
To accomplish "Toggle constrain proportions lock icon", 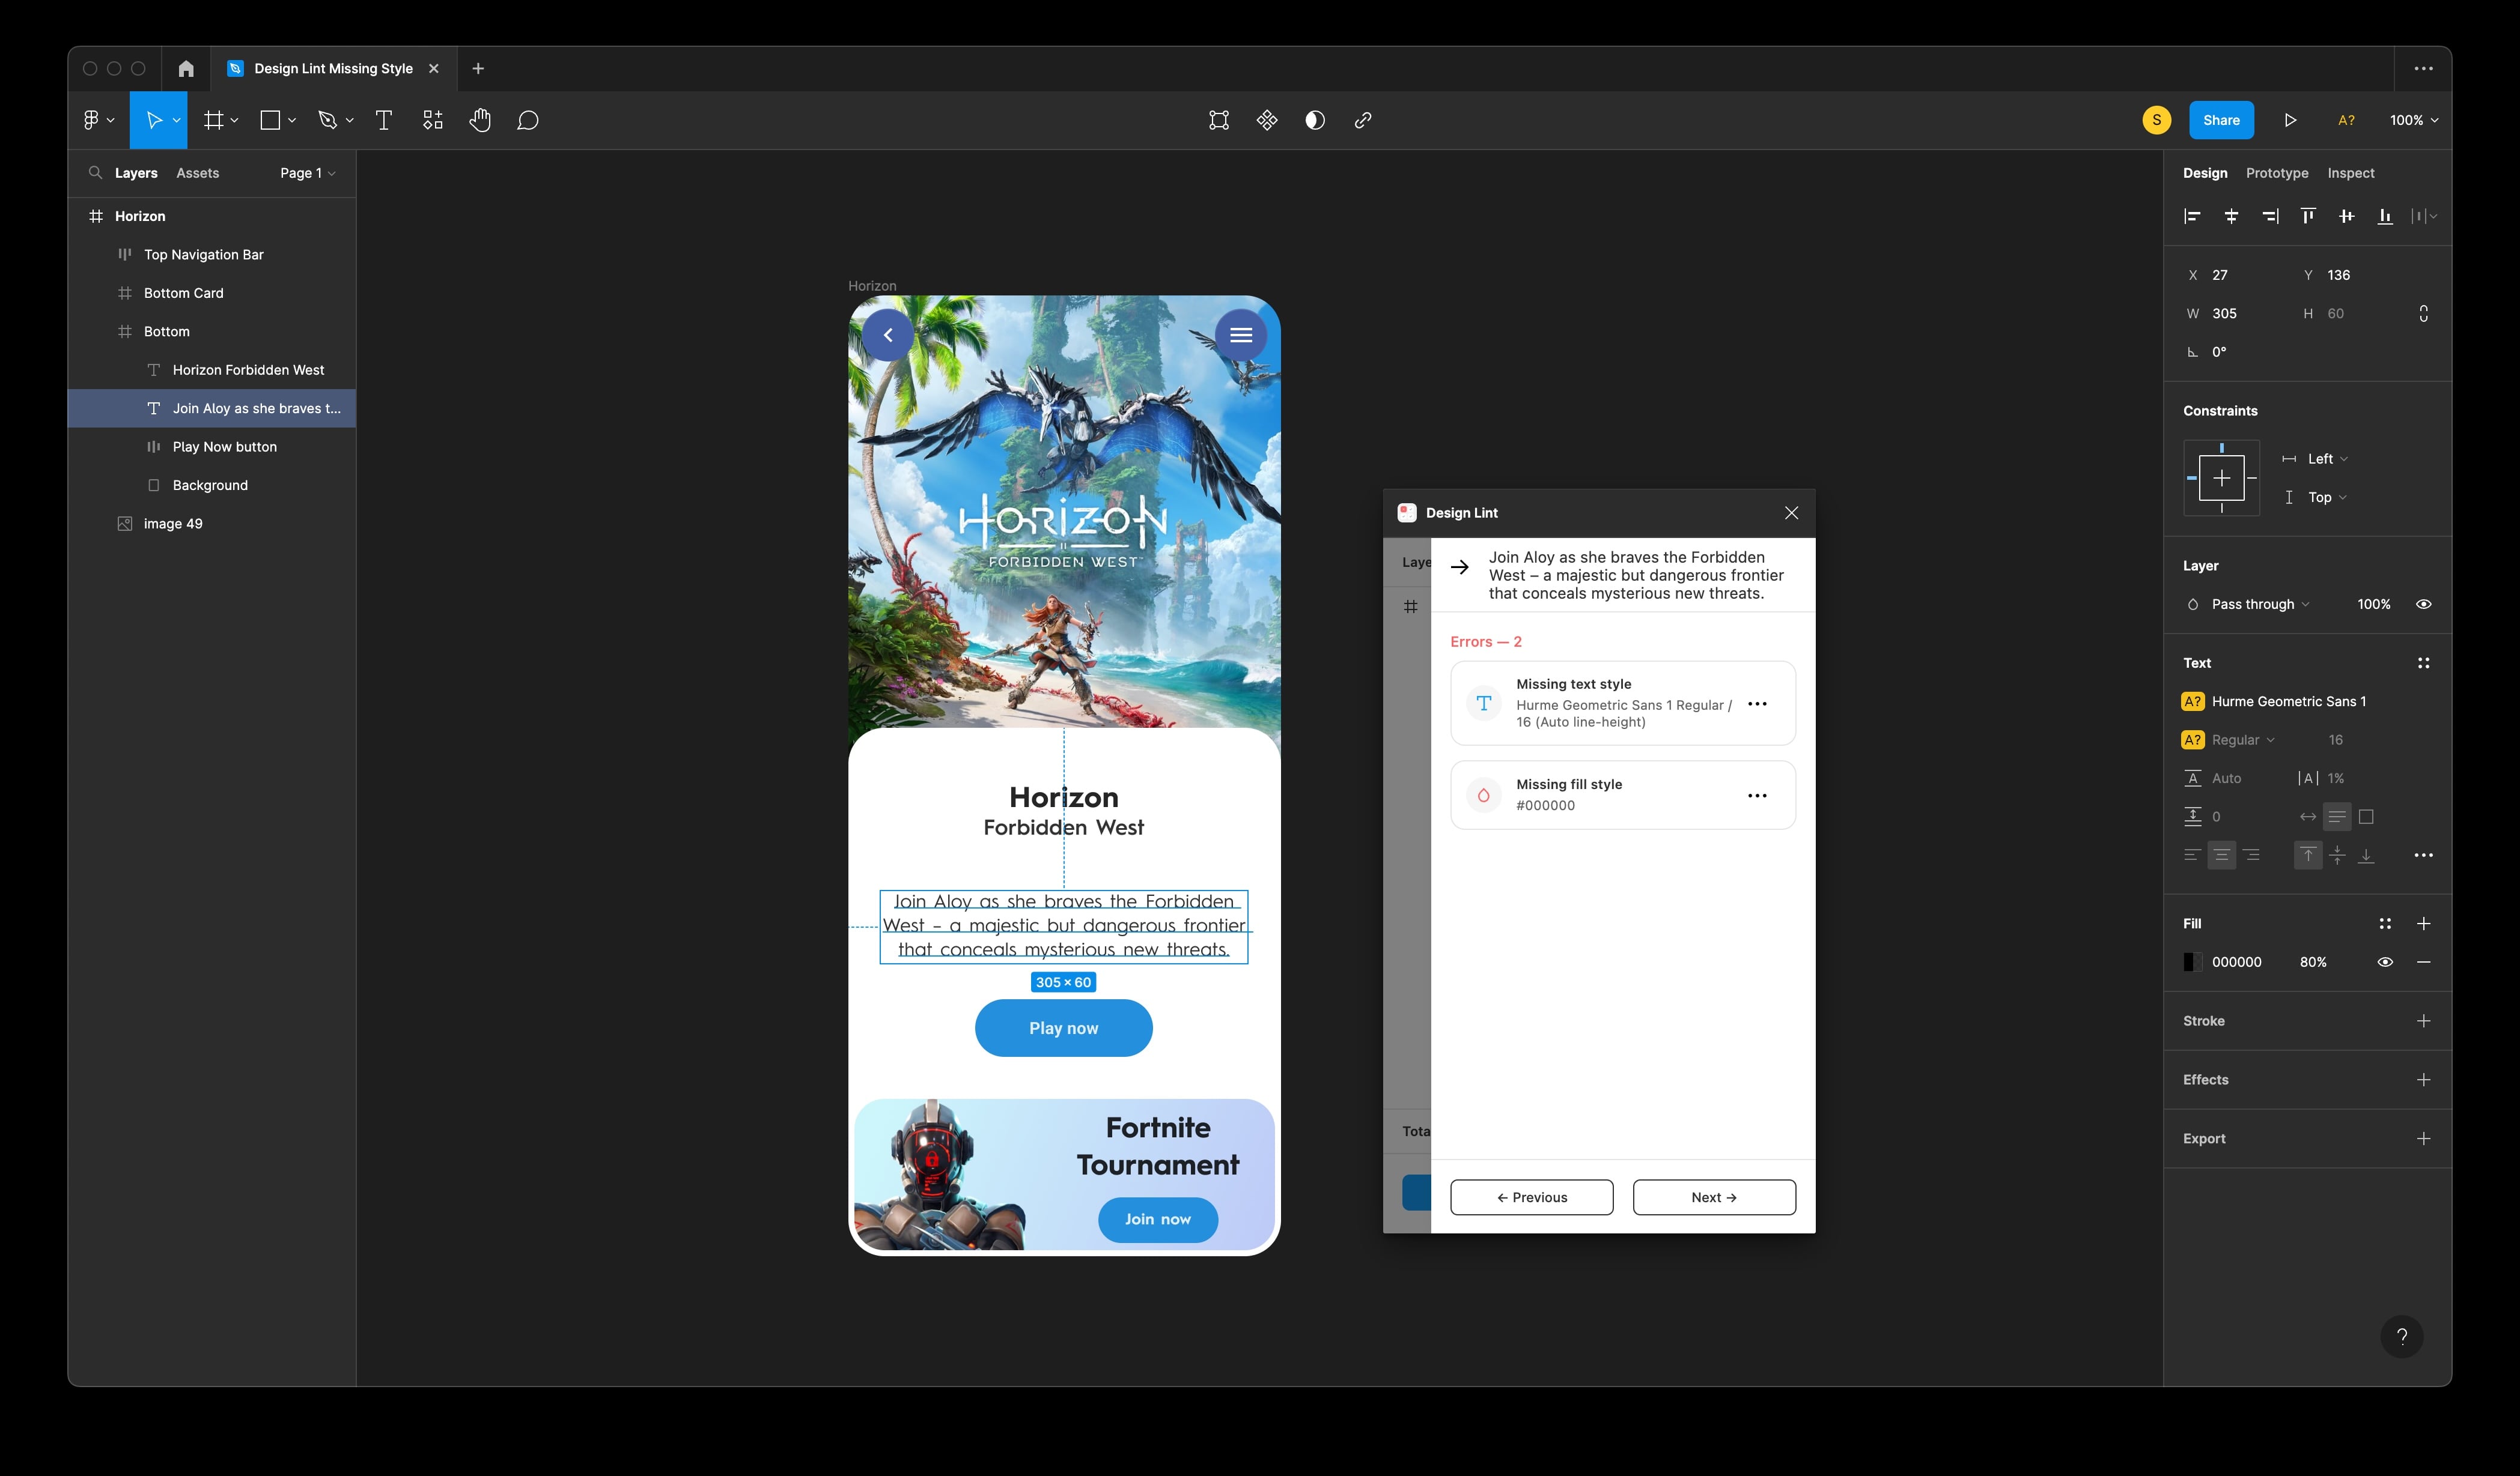I will (x=2423, y=313).
